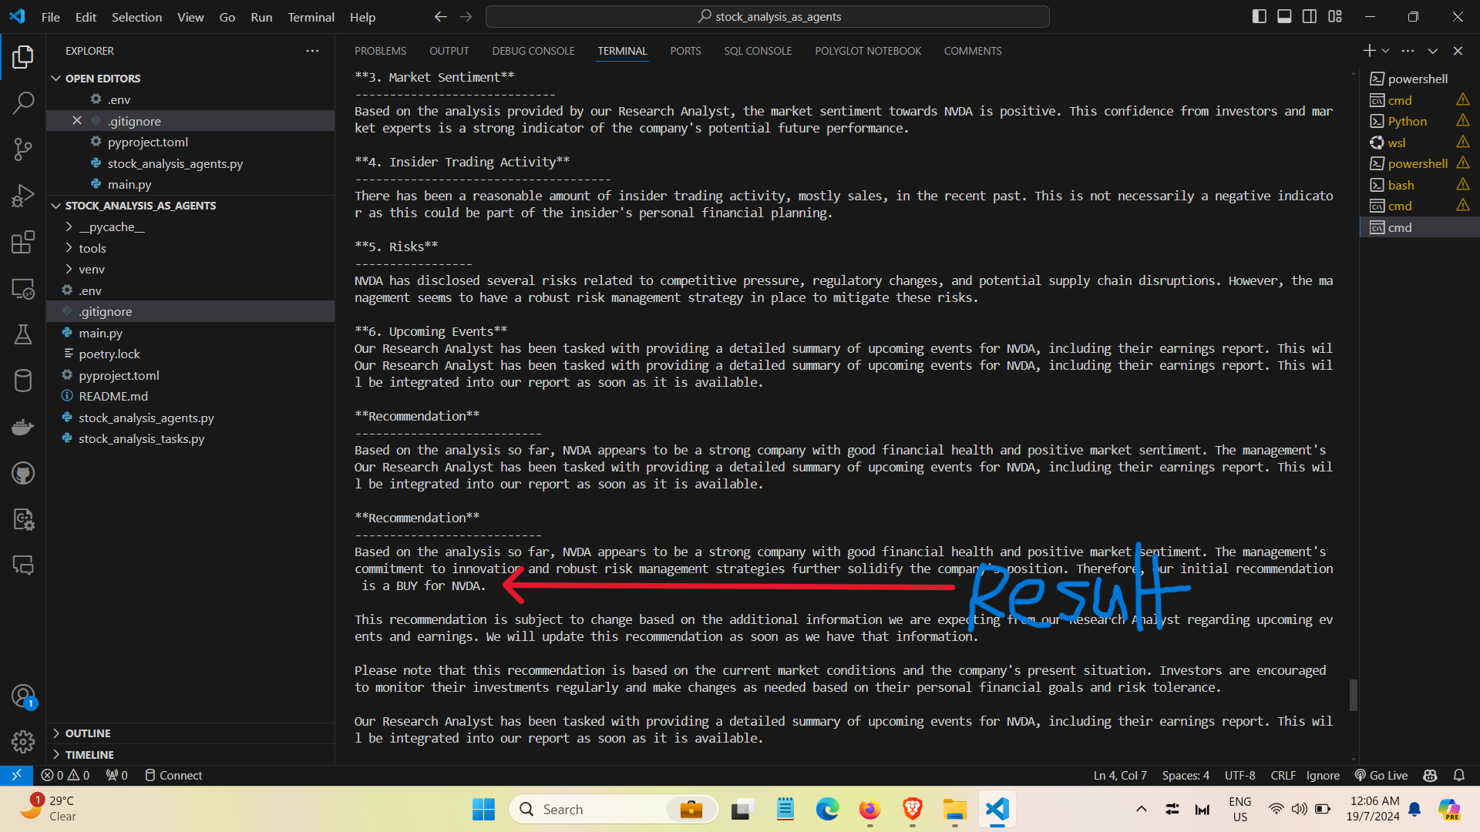1480x832 pixels.
Task: Switch to the DEBUG CONSOLE tab
Action: 533,51
